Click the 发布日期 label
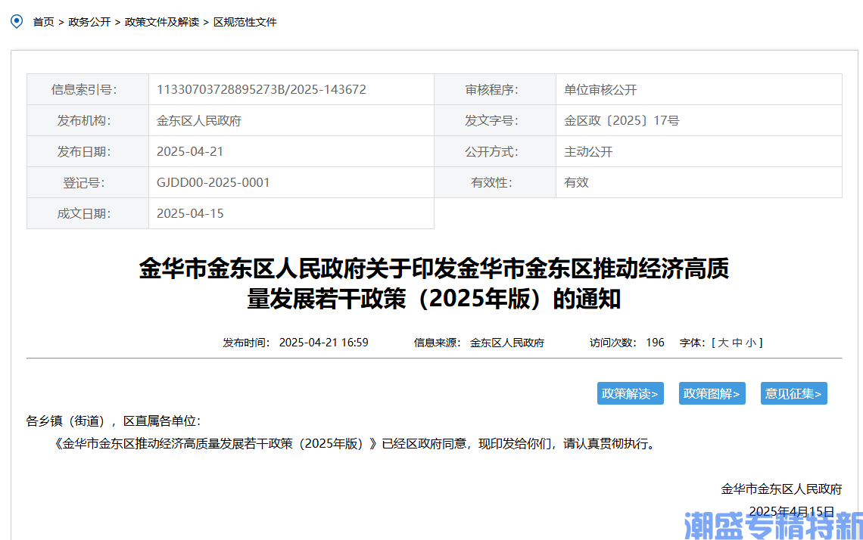This screenshot has height=540, width=863. pos(84,152)
